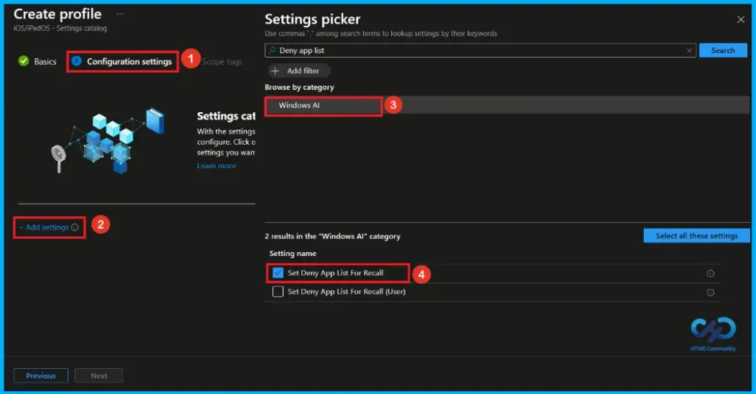Click the Next button
The height and width of the screenshot is (394, 756).
coord(99,376)
